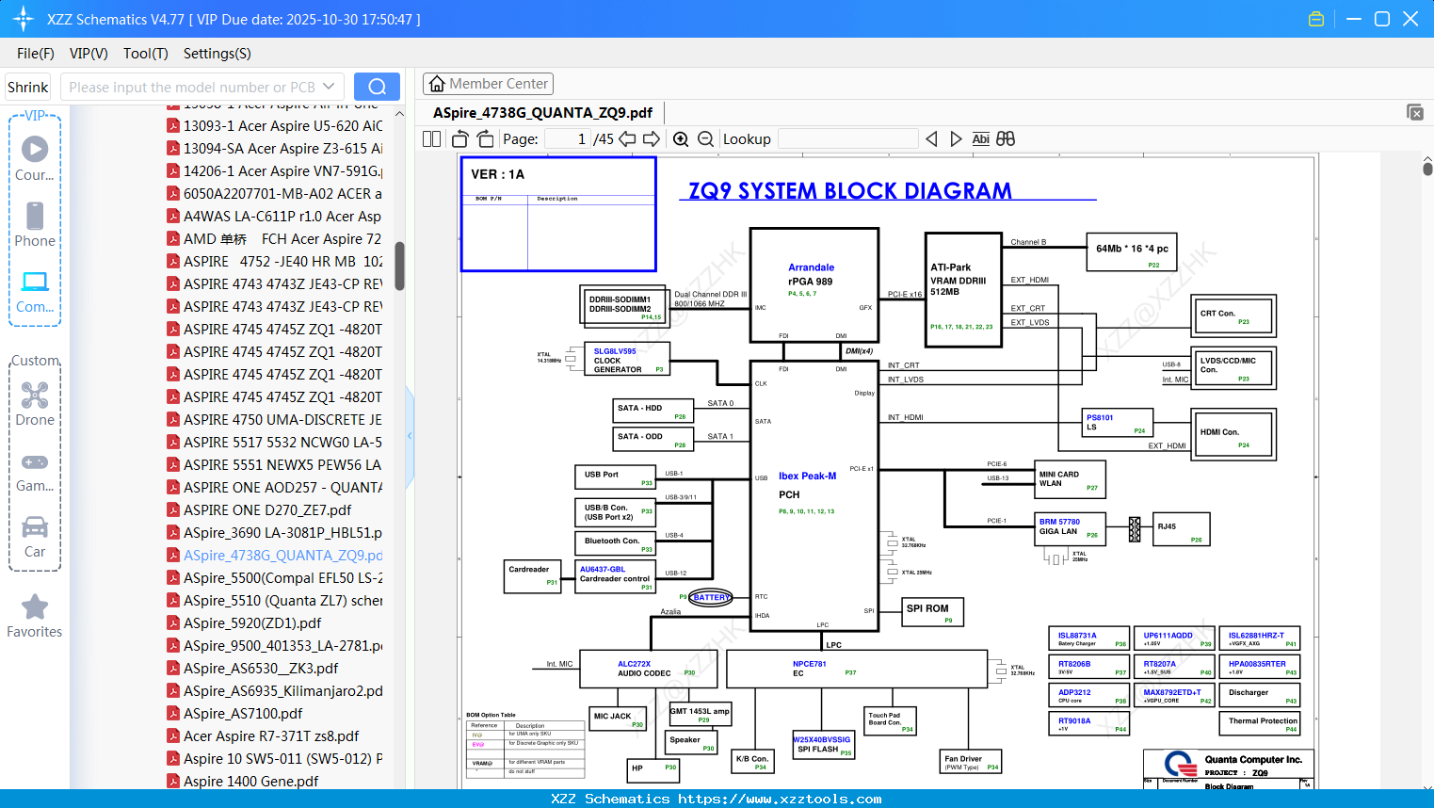Open the Member Center
The width and height of the screenshot is (1434, 808).
(x=488, y=84)
